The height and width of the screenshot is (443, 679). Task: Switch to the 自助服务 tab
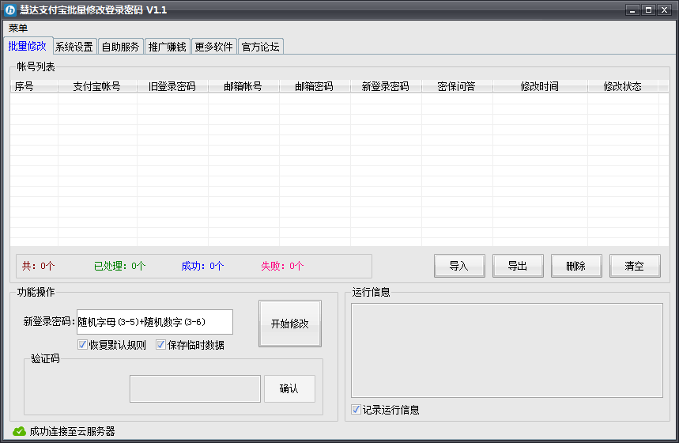(120, 47)
